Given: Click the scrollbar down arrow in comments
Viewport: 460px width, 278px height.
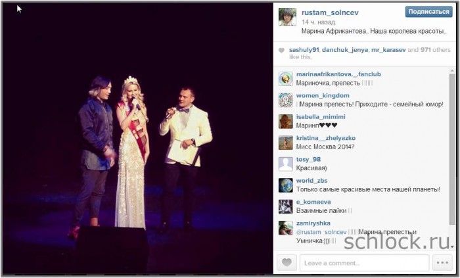Looking at the screenshot, I should (x=452, y=246).
